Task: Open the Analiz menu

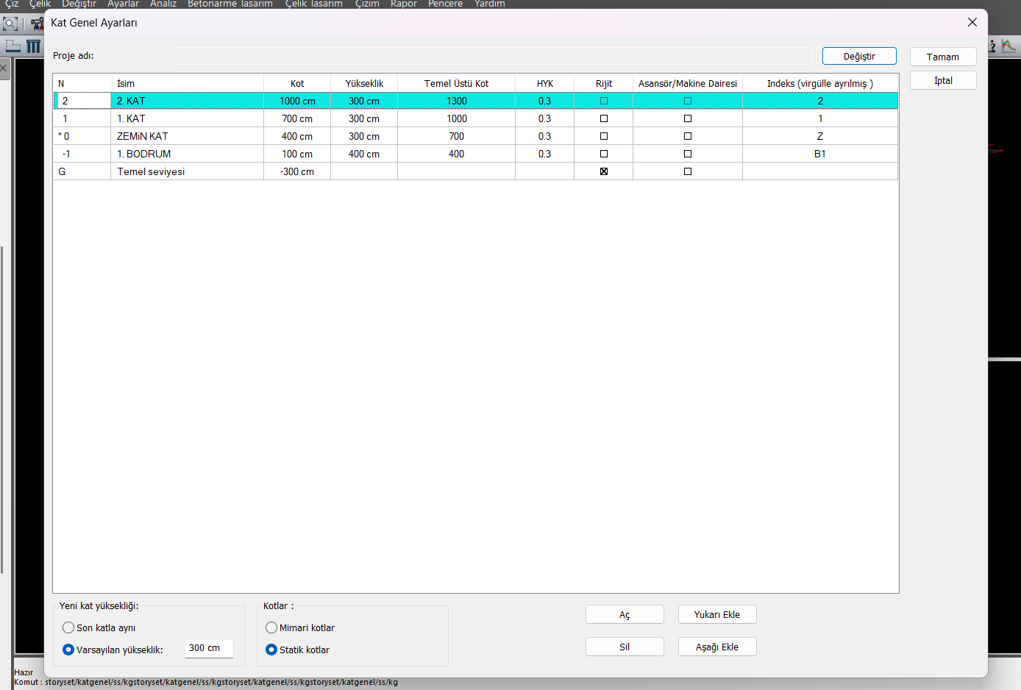Action: [163, 4]
